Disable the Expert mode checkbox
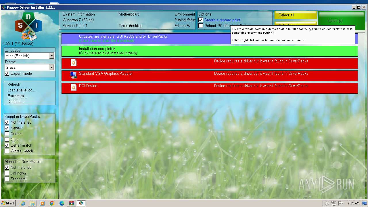 click(7, 74)
